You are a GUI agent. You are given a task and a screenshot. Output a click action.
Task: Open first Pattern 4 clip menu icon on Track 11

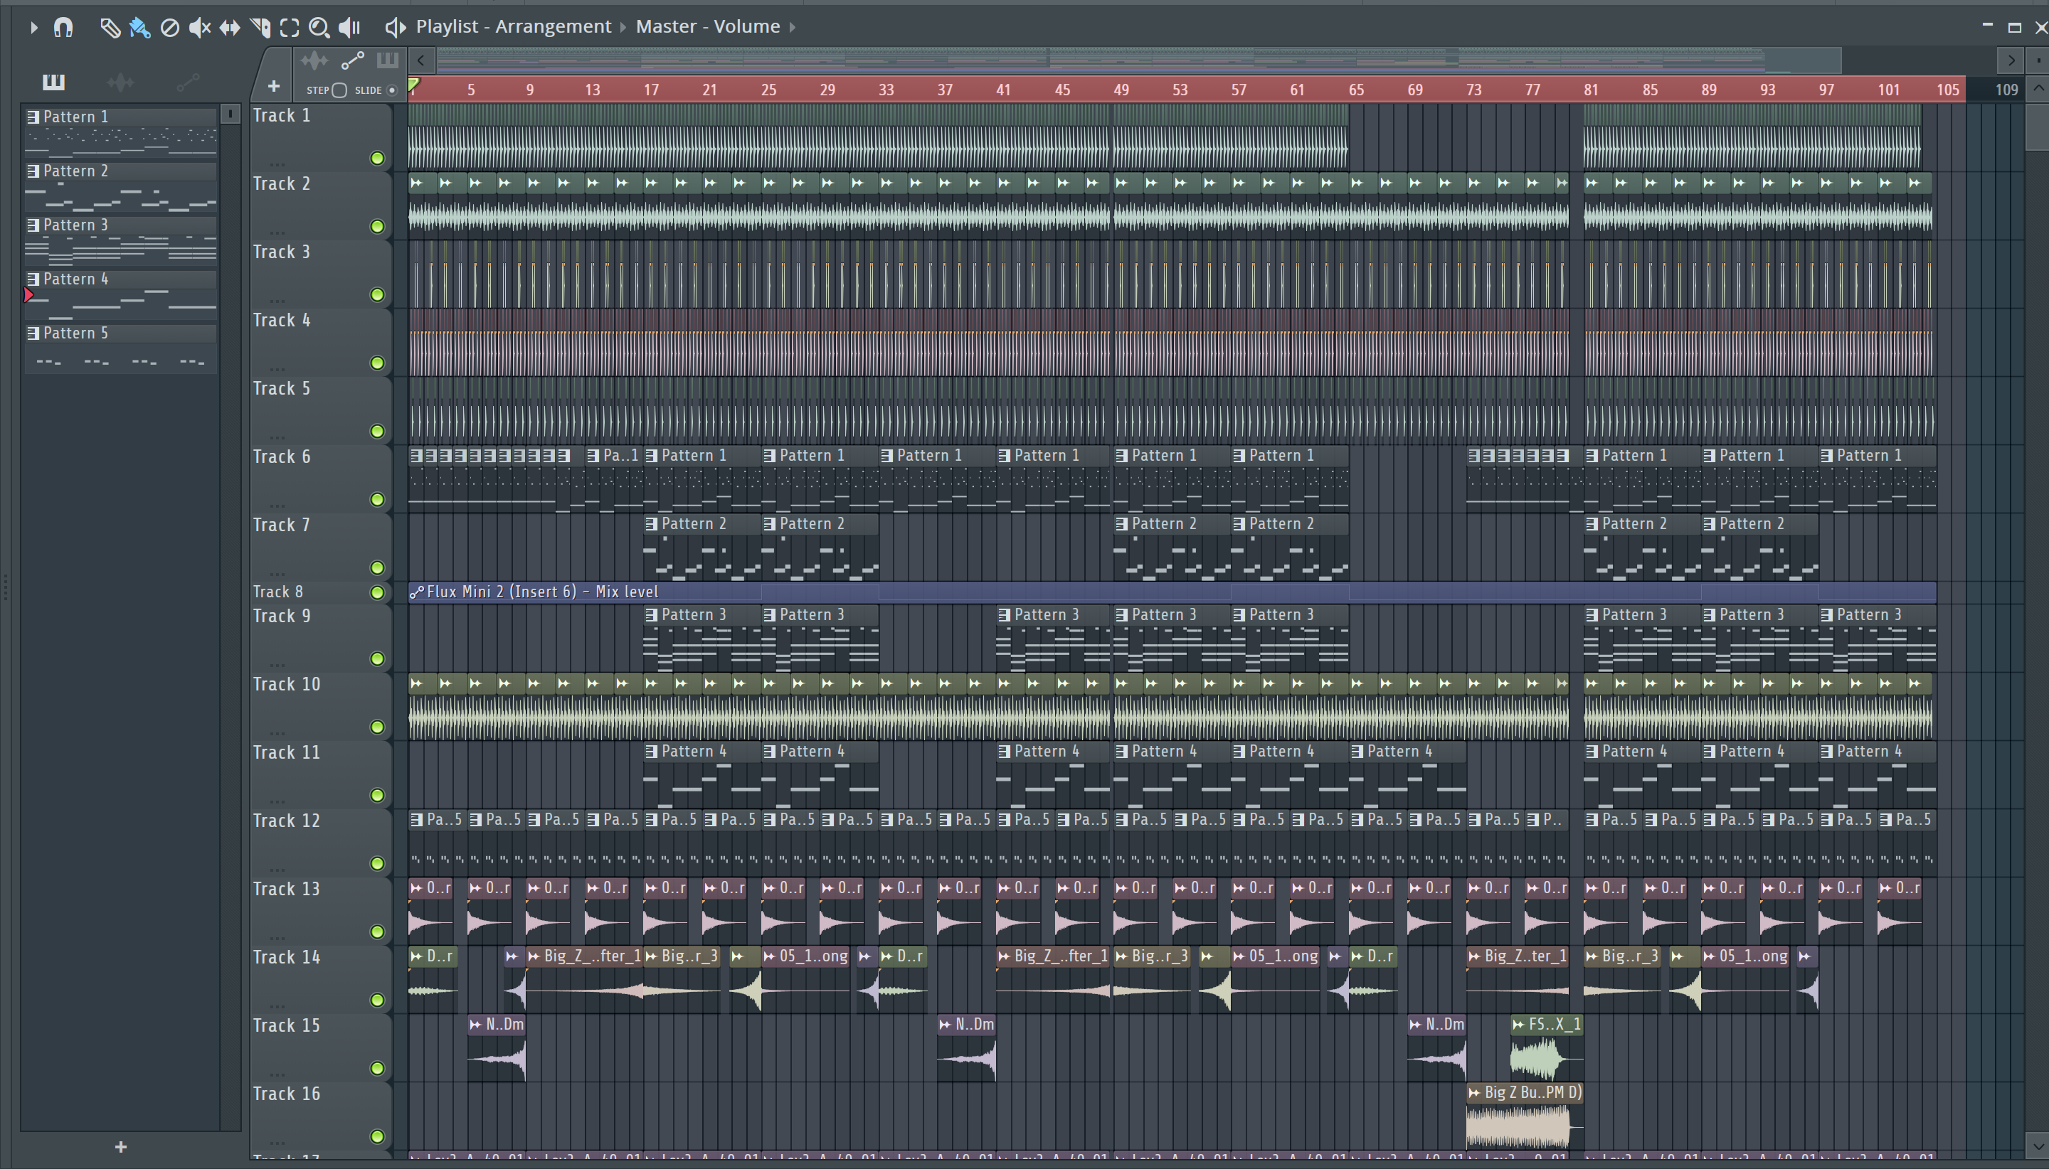652,752
